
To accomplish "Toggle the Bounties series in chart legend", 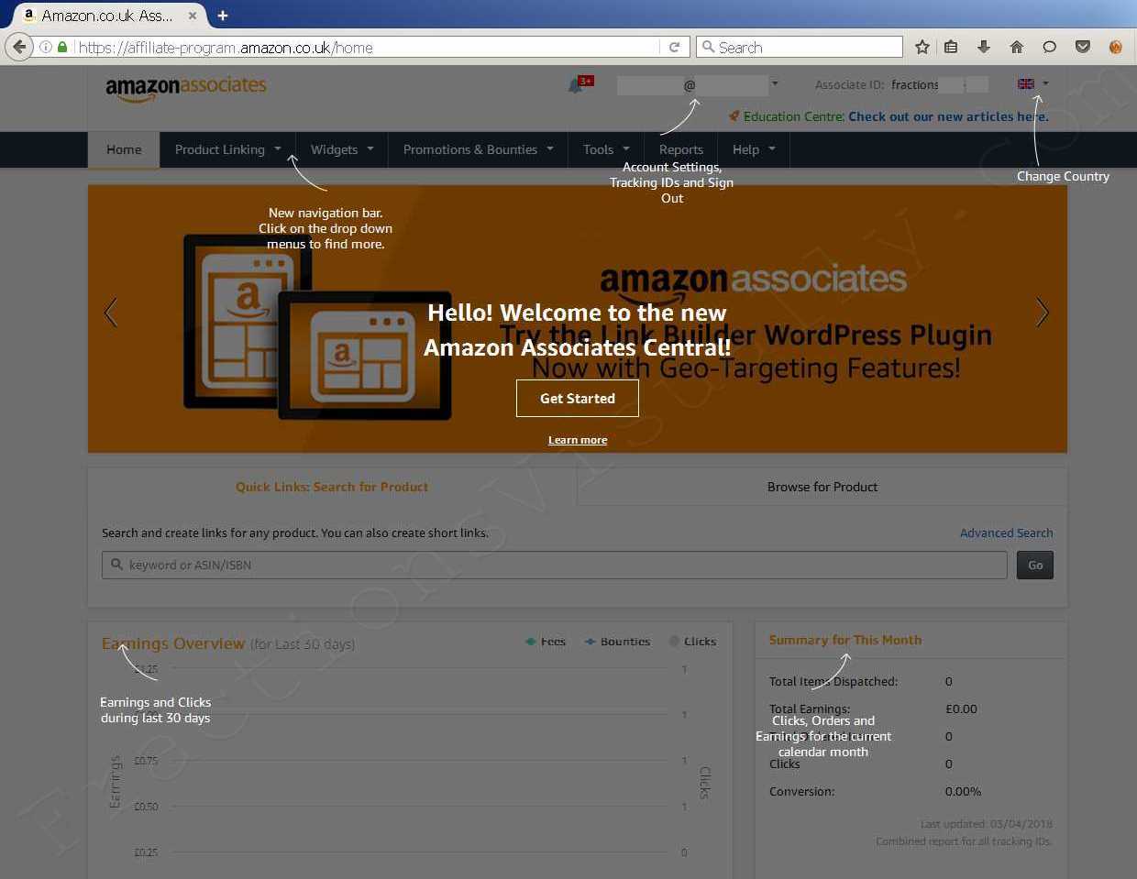I will tap(617, 642).
